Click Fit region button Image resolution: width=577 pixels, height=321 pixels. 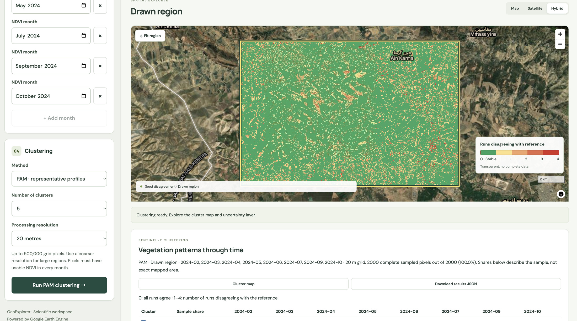150,36
